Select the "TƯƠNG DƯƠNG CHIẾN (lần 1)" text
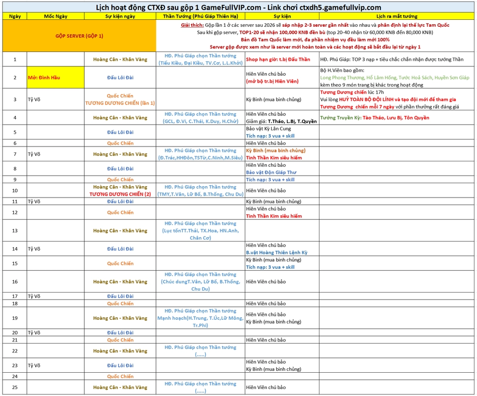Image resolution: width=477 pixels, height=396 pixels. pyautogui.click(x=120, y=103)
